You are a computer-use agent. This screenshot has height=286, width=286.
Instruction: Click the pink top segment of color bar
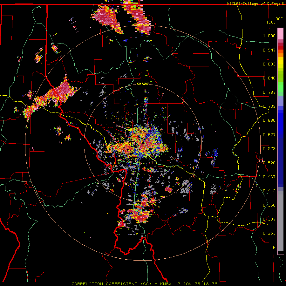click(x=281, y=34)
